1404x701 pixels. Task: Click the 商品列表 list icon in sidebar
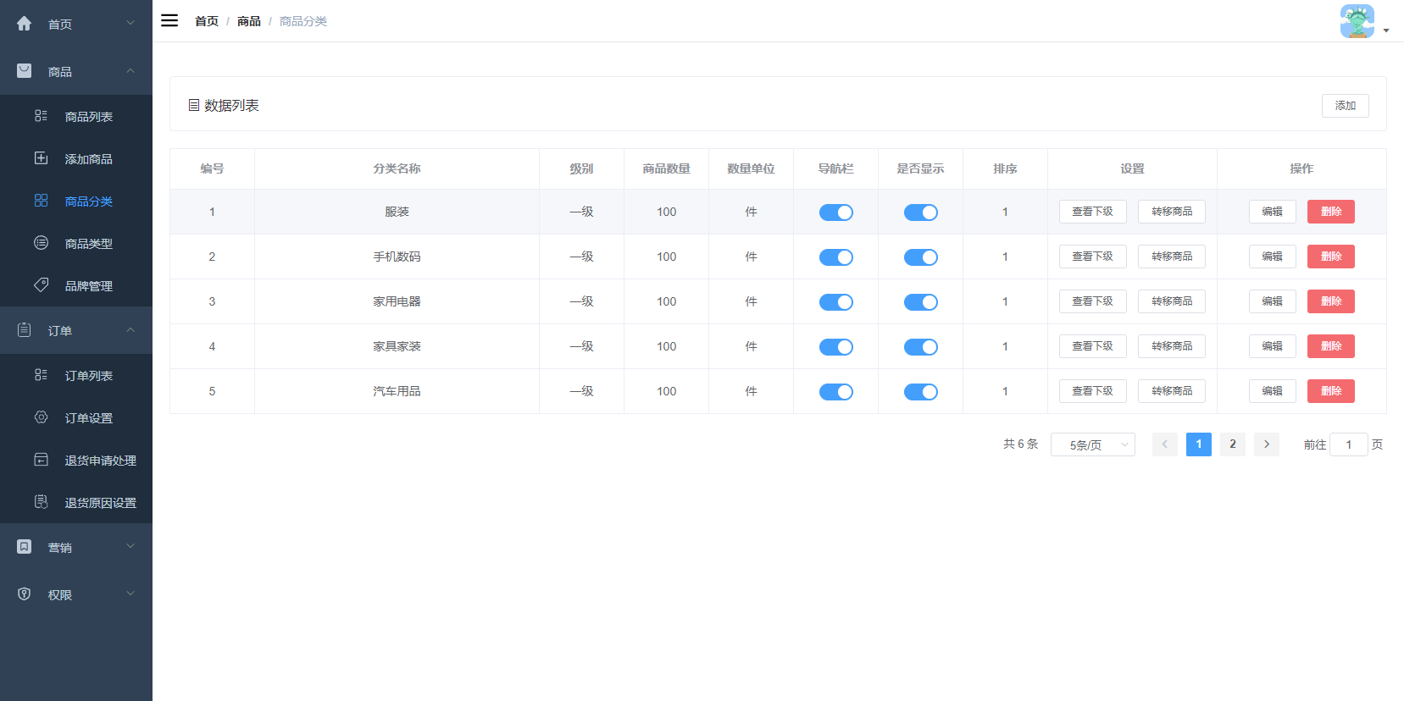(41, 116)
